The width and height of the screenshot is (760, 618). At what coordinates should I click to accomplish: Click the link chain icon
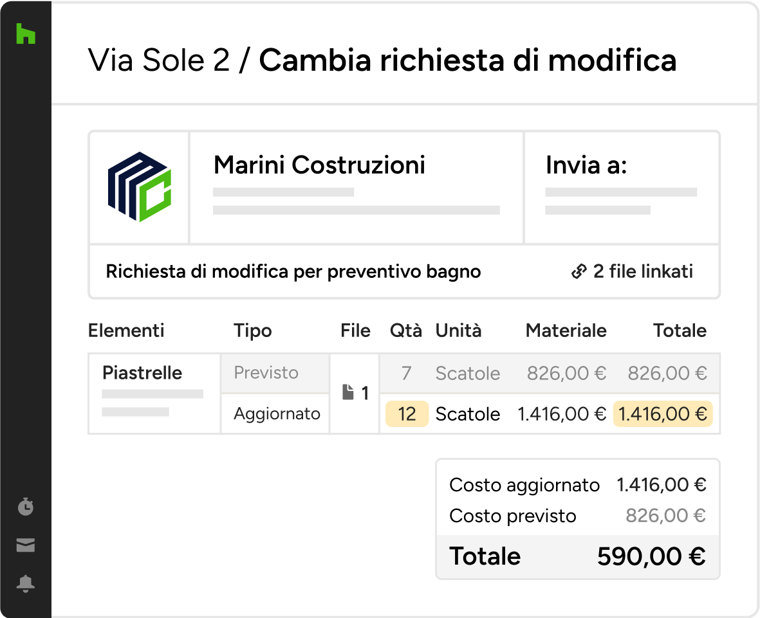(x=579, y=272)
